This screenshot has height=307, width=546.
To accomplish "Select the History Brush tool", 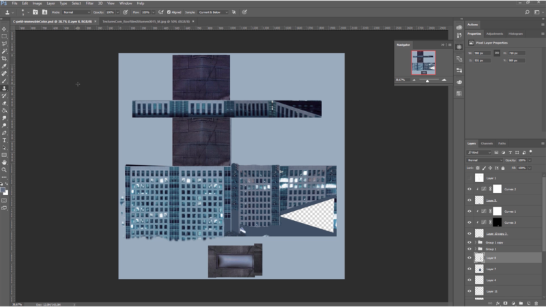I will [x=4, y=96].
